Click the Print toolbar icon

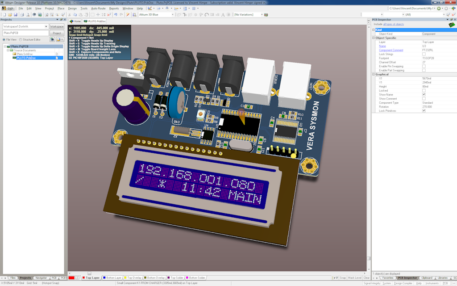click(x=22, y=15)
